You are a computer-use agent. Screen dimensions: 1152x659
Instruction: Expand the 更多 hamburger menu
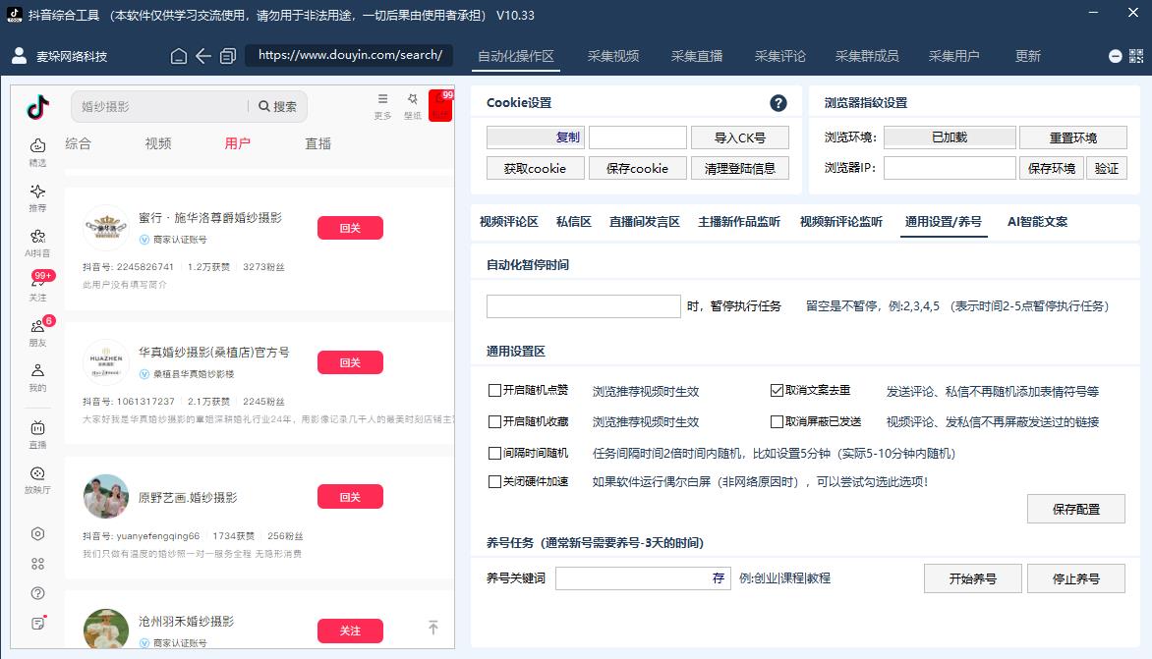[x=382, y=100]
